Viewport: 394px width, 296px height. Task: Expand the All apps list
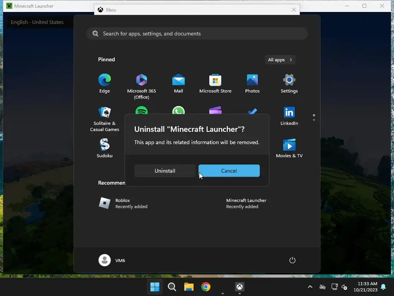(280, 60)
